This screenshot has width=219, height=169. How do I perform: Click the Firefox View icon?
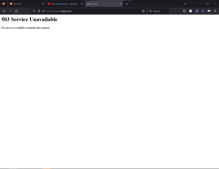click(3, 4)
